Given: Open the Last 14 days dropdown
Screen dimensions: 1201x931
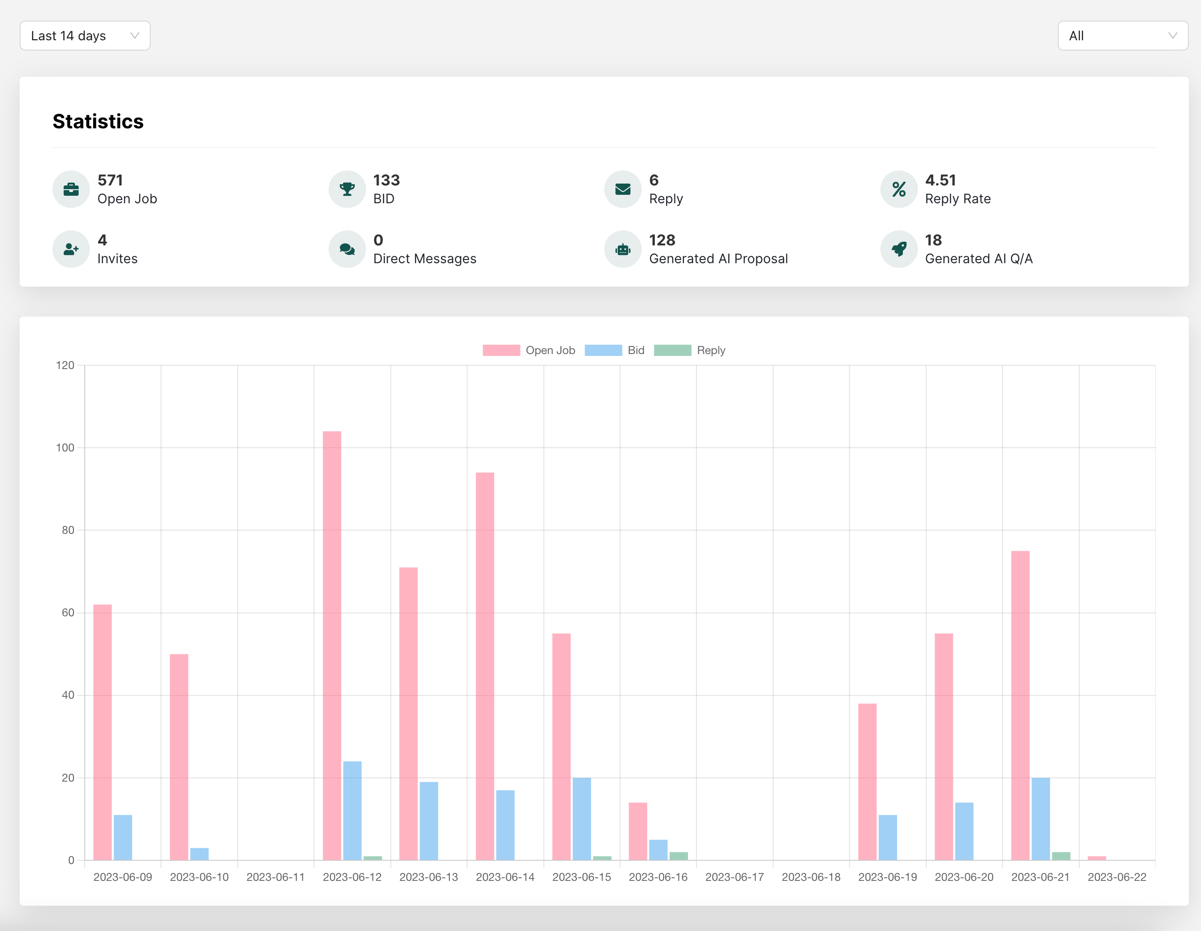Looking at the screenshot, I should coord(85,36).
